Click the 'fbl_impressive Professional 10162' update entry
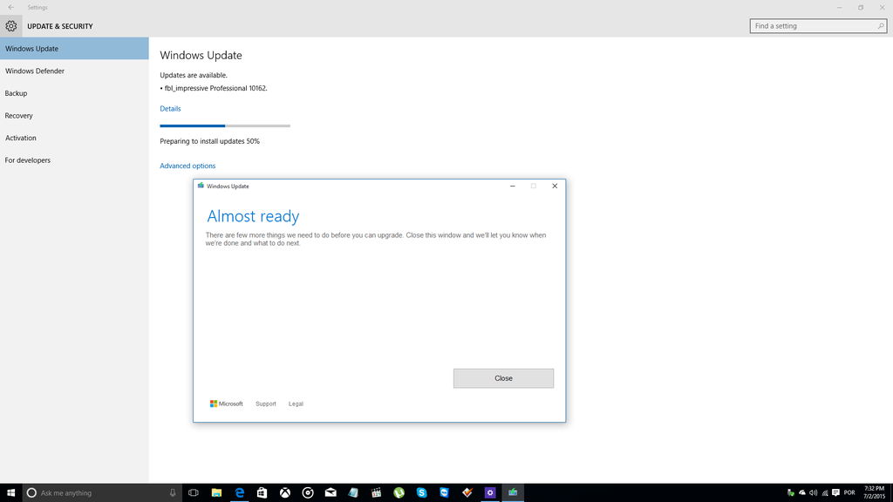The height and width of the screenshot is (502, 893). point(216,88)
